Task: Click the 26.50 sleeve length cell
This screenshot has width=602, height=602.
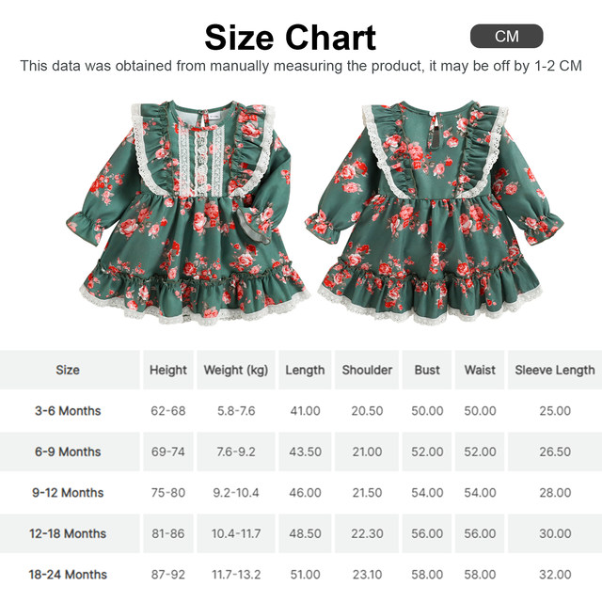Action: [x=555, y=451]
